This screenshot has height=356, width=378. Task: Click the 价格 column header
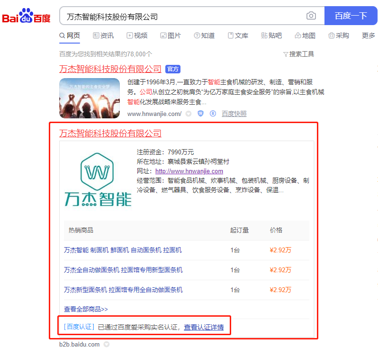coord(276,230)
